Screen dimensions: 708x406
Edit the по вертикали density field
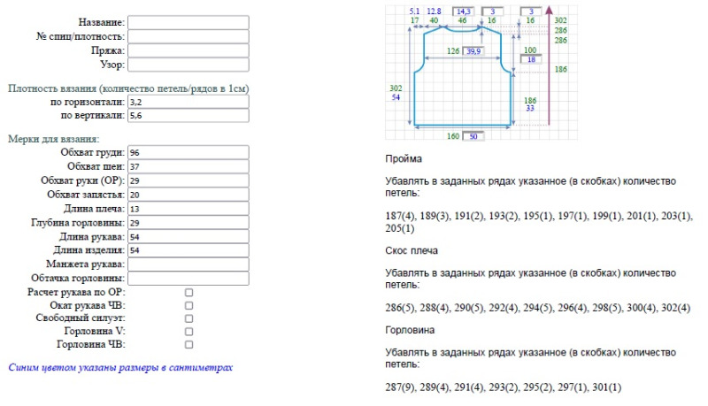pyautogui.click(x=189, y=116)
